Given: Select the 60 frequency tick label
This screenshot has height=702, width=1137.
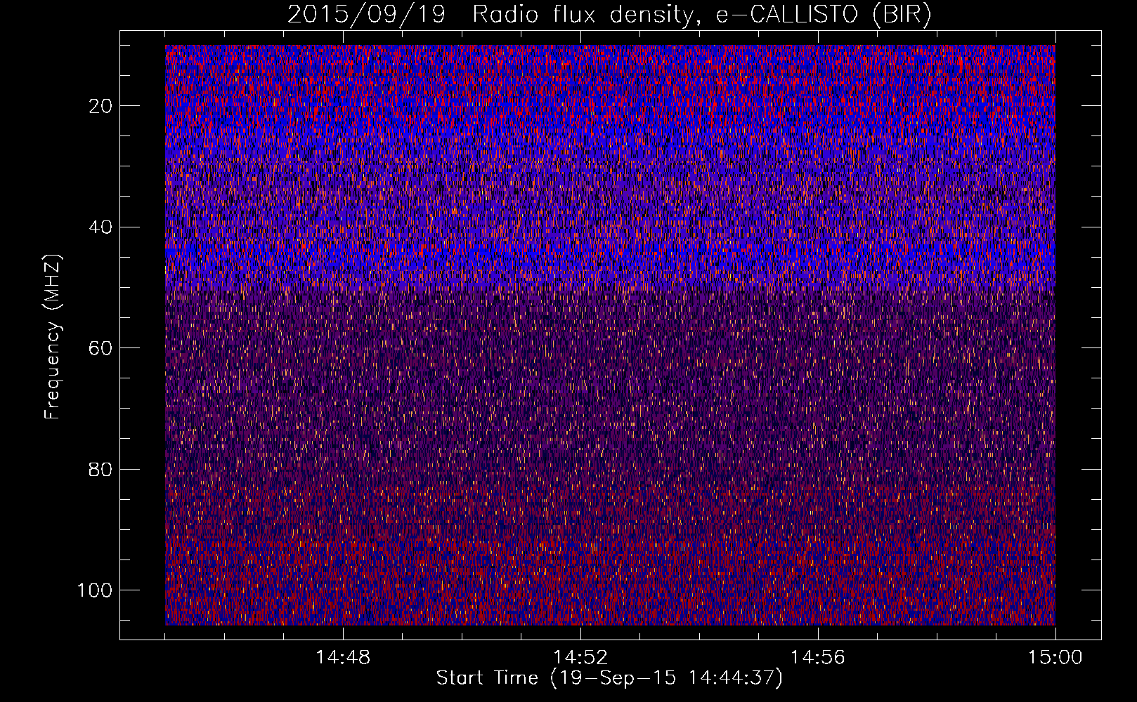Looking at the screenshot, I should tap(101, 348).
